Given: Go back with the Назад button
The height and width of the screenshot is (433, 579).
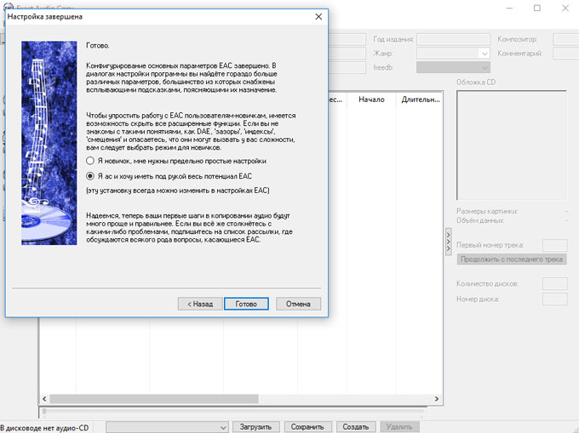Looking at the screenshot, I should point(198,303).
